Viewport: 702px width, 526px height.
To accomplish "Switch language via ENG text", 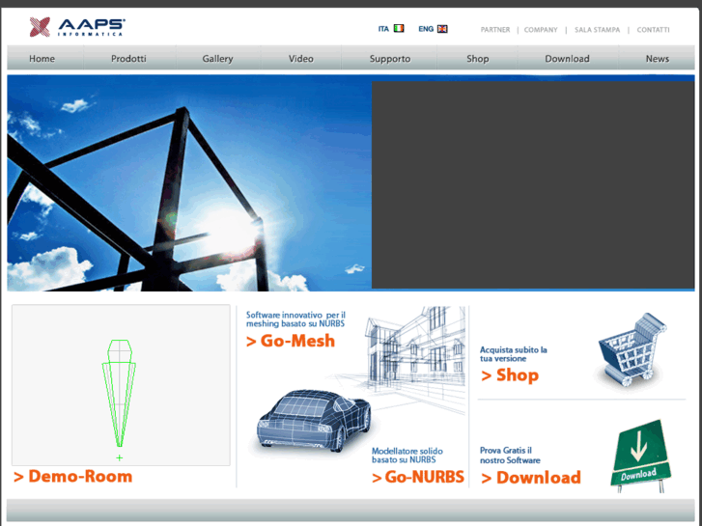I will pyautogui.click(x=426, y=29).
